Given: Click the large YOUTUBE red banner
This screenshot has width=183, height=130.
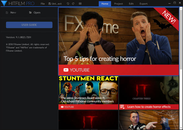Looking at the screenshot, I should pos(119,70).
